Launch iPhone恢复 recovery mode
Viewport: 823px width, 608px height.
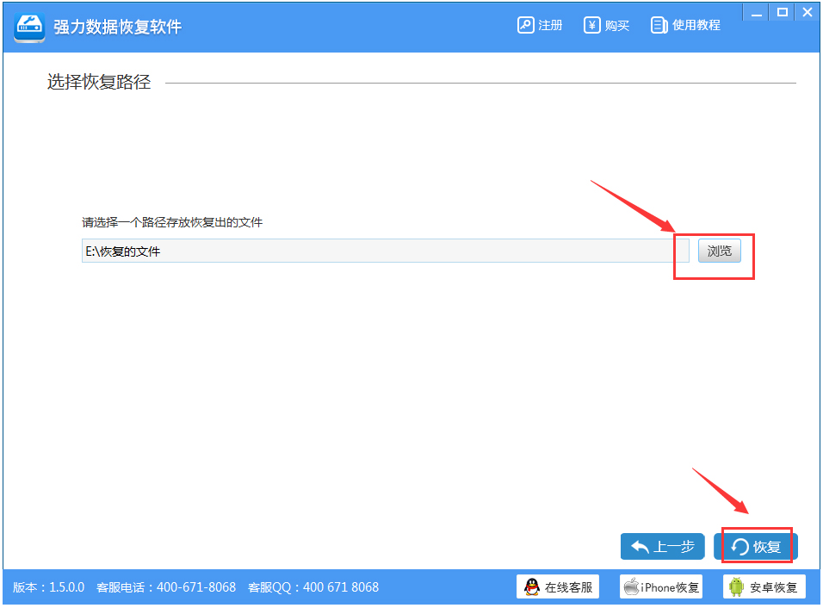coord(661,586)
